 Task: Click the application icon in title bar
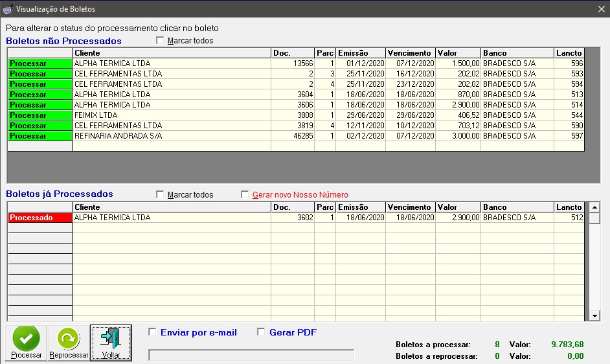click(x=8, y=8)
